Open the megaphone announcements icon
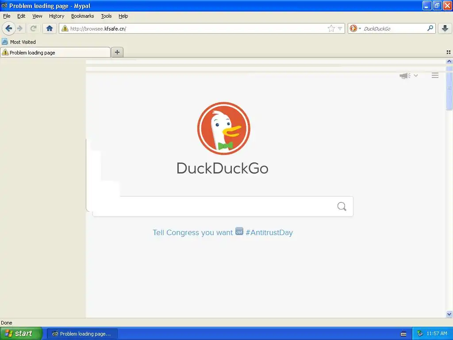Image resolution: width=453 pixels, height=340 pixels. 405,76
